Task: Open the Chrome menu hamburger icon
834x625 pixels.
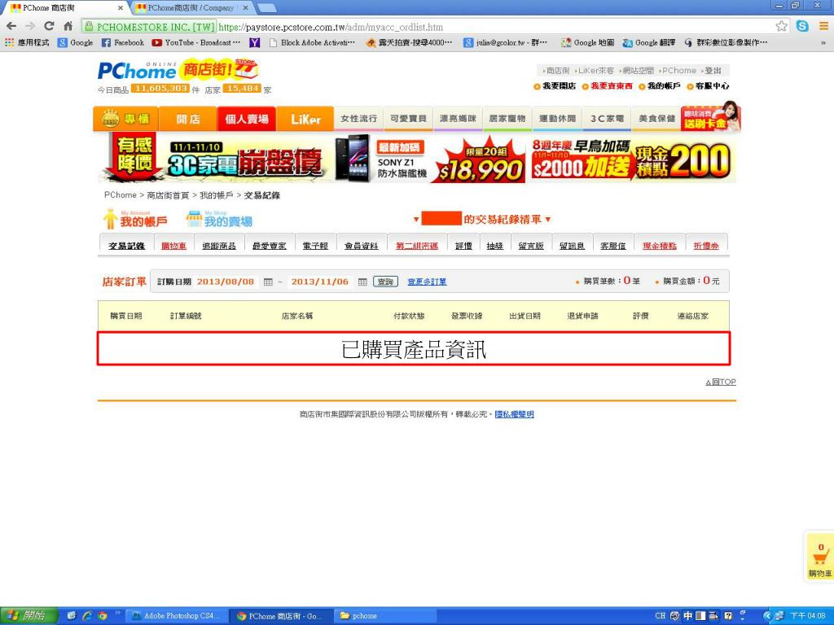Action: pyautogui.click(x=823, y=25)
